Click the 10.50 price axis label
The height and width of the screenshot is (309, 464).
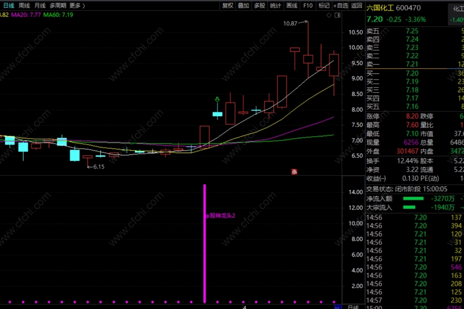click(x=356, y=32)
